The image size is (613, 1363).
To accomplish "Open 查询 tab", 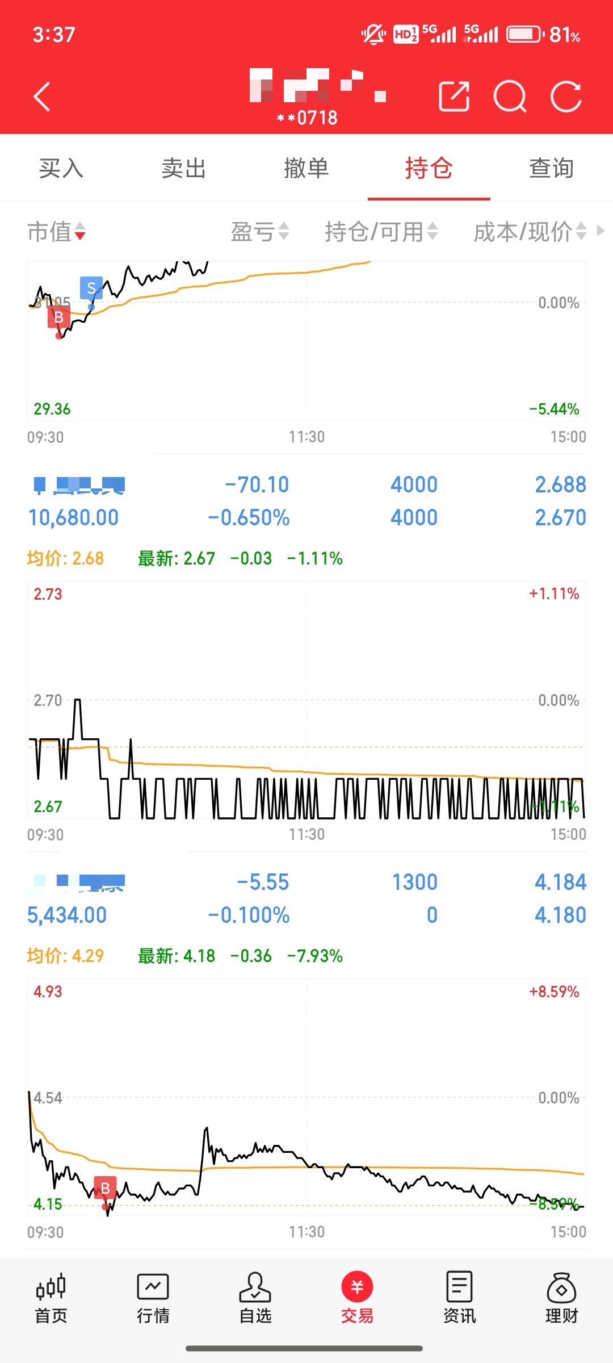I will pyautogui.click(x=552, y=168).
